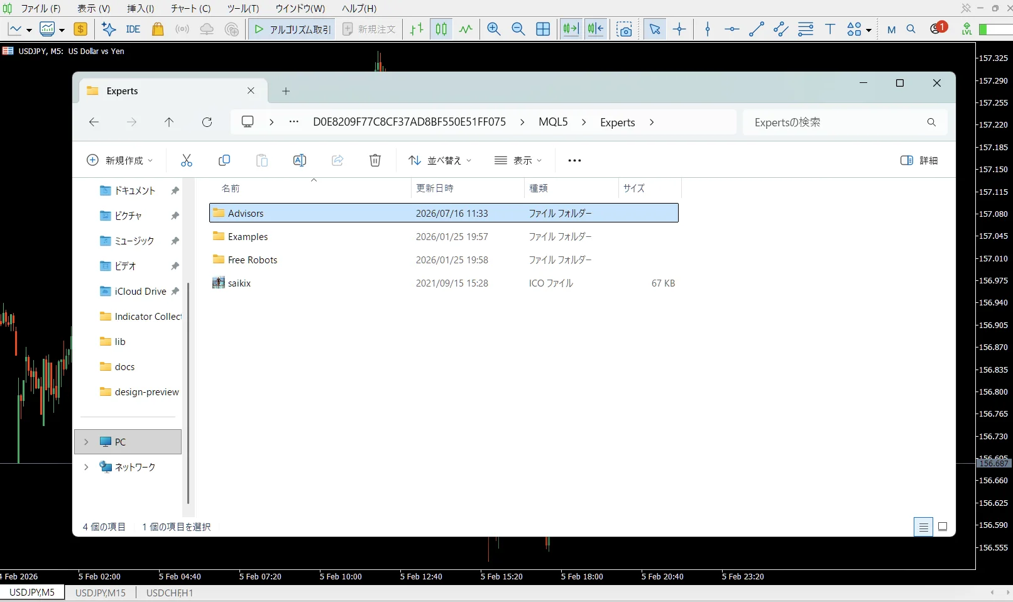Click the M toolbar icon

[891, 30]
